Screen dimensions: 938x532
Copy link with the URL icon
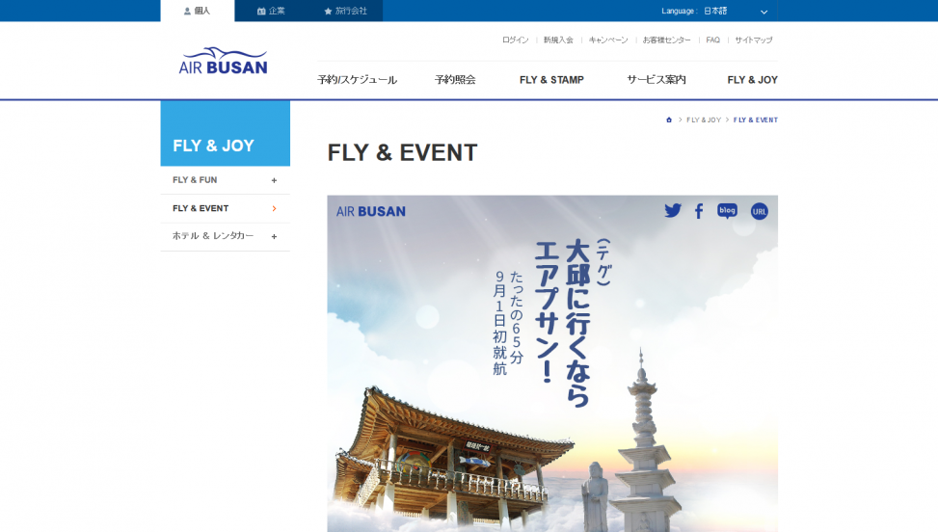coord(759,211)
